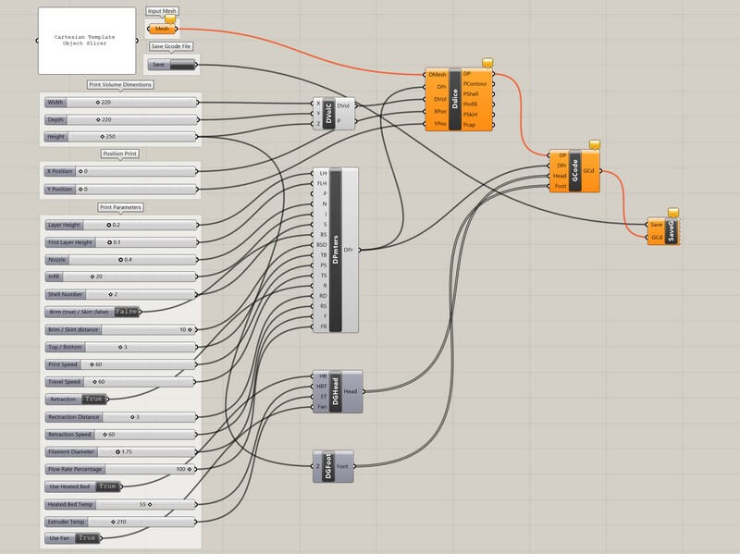Select the DVolC component
Viewport: 740px width, 554px height.
click(331, 113)
